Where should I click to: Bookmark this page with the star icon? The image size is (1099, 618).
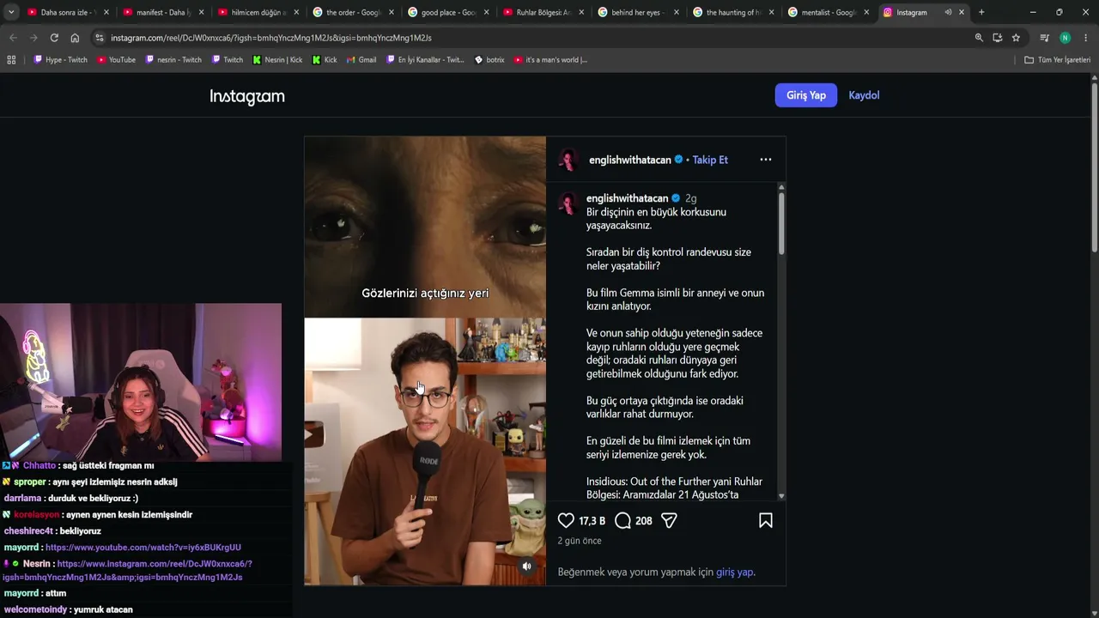coord(1016,38)
